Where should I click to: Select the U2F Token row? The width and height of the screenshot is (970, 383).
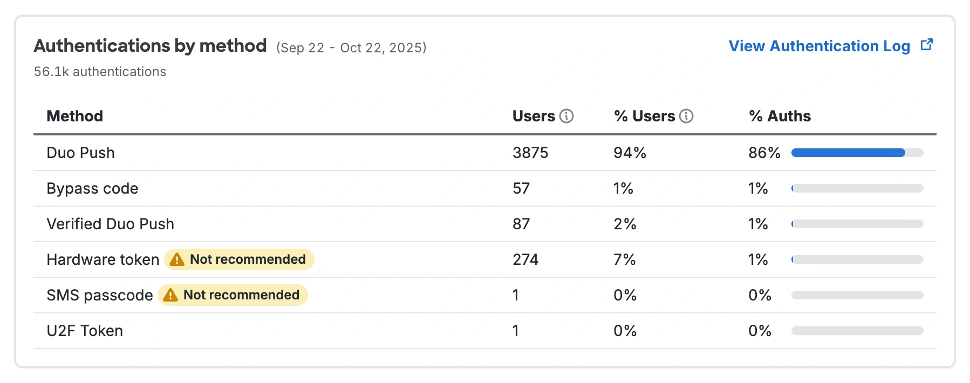click(x=85, y=331)
